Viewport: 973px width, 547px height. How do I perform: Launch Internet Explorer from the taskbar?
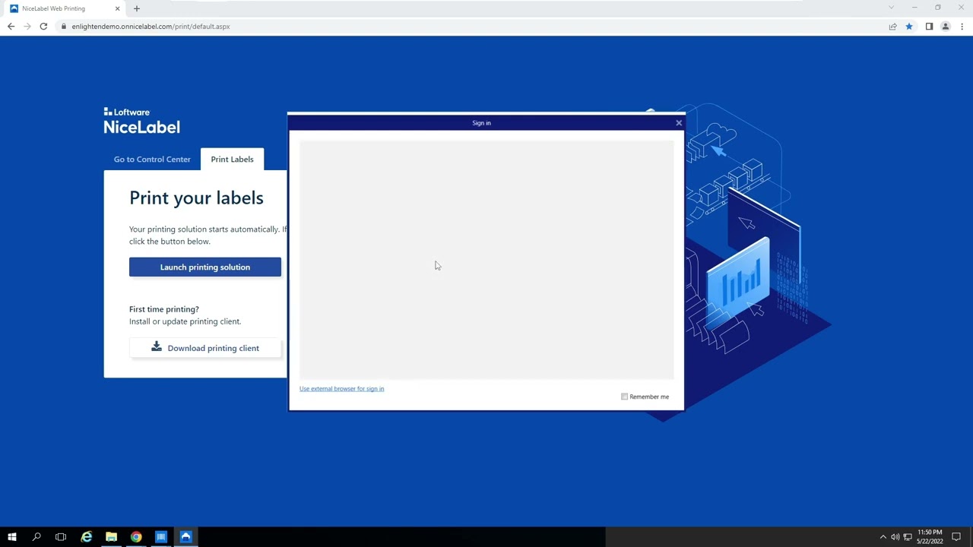(86, 537)
